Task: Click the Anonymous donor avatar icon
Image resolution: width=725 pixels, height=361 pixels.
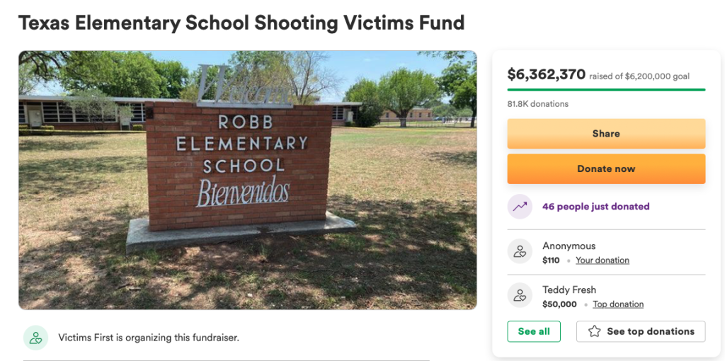Action: [x=520, y=251]
